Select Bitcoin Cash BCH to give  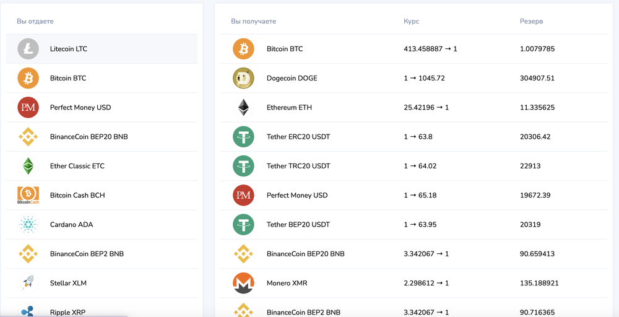(102, 195)
